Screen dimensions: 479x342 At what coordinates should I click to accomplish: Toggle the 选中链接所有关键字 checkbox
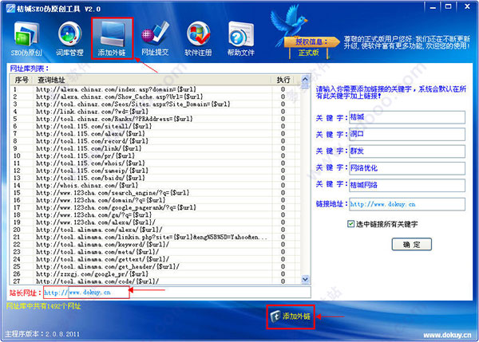(350, 224)
